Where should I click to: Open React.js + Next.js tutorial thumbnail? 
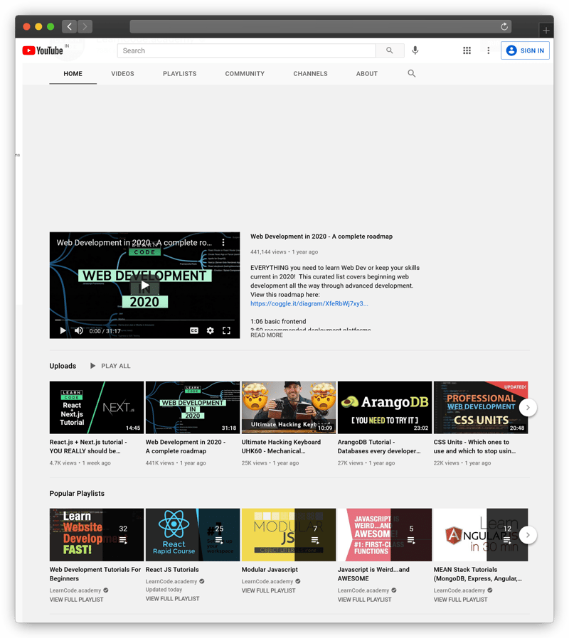pyautogui.click(x=97, y=407)
